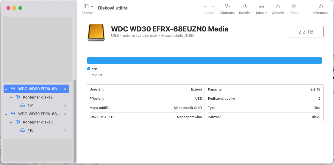Image resolution: width=334 pixels, height=165 pixels.
Task: Close the Disk Utility window
Action: pyautogui.click(x=8, y=8)
